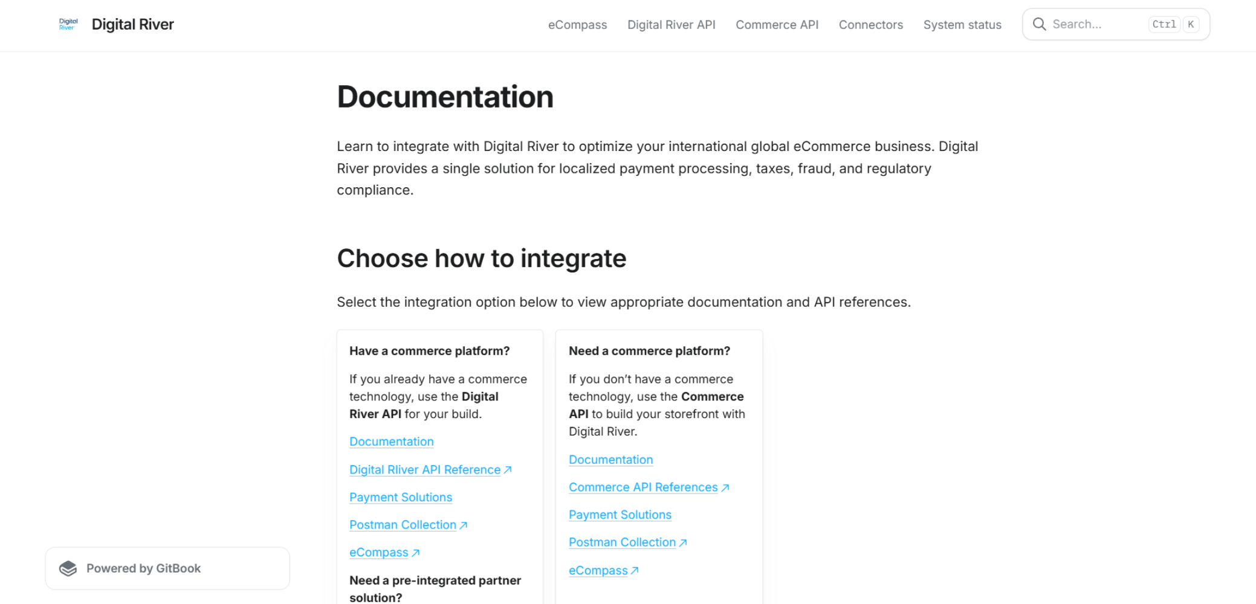Click the search magnifier icon

1039,24
